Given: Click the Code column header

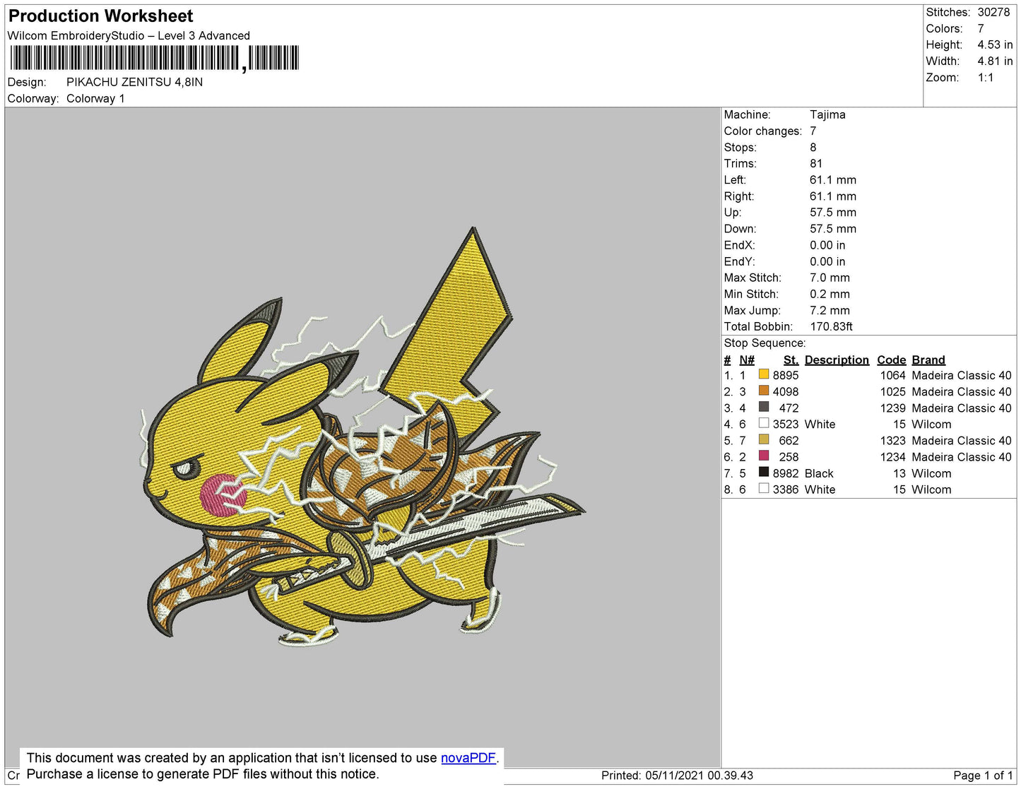Looking at the screenshot, I should click(891, 360).
